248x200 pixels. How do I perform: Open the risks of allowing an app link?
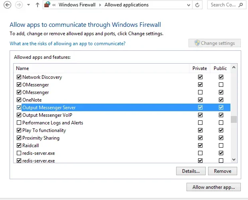tap(67, 44)
